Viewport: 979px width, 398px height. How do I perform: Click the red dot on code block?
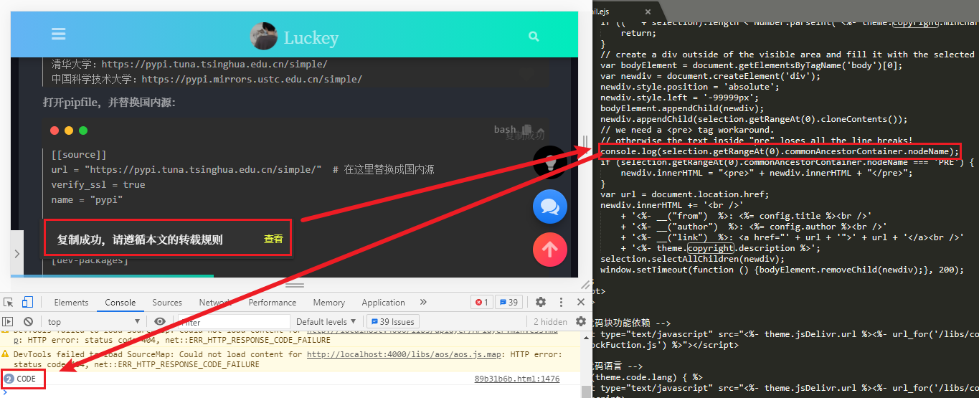55,131
